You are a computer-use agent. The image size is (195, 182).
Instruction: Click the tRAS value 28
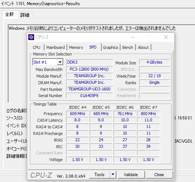coord(148,140)
